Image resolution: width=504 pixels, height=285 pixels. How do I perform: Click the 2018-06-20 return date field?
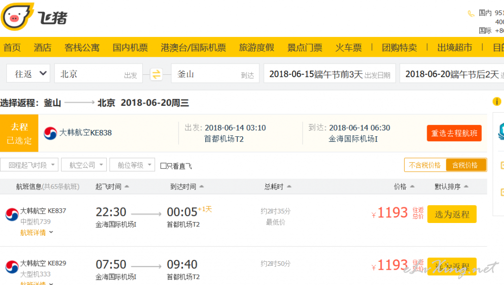click(452, 73)
